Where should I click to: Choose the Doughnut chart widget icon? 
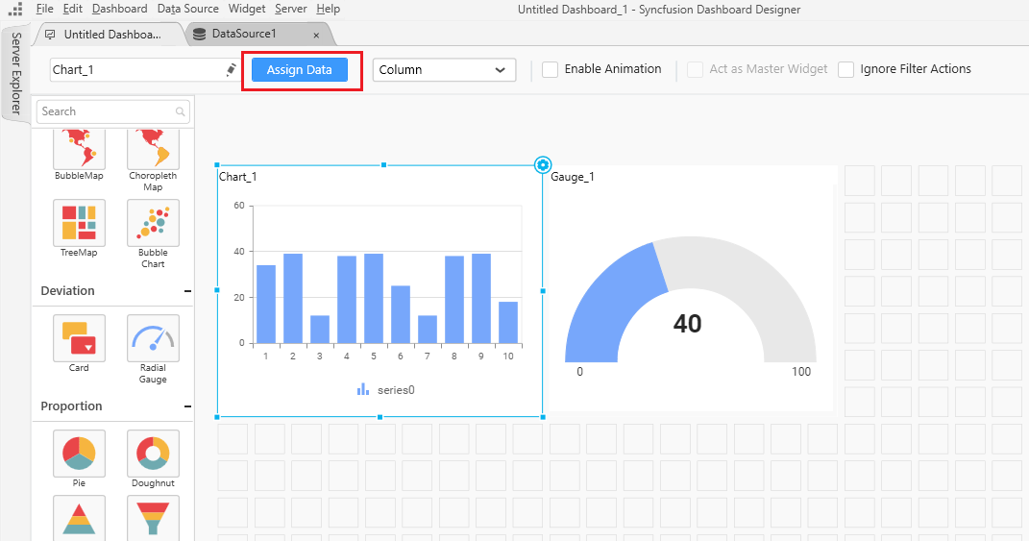[x=153, y=454]
